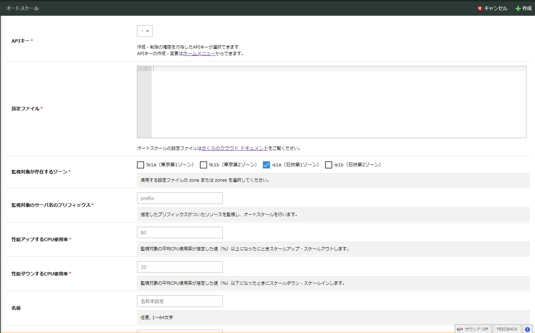Toggle the sound speaker icon
The height and width of the screenshot is (333, 535).
point(460,329)
